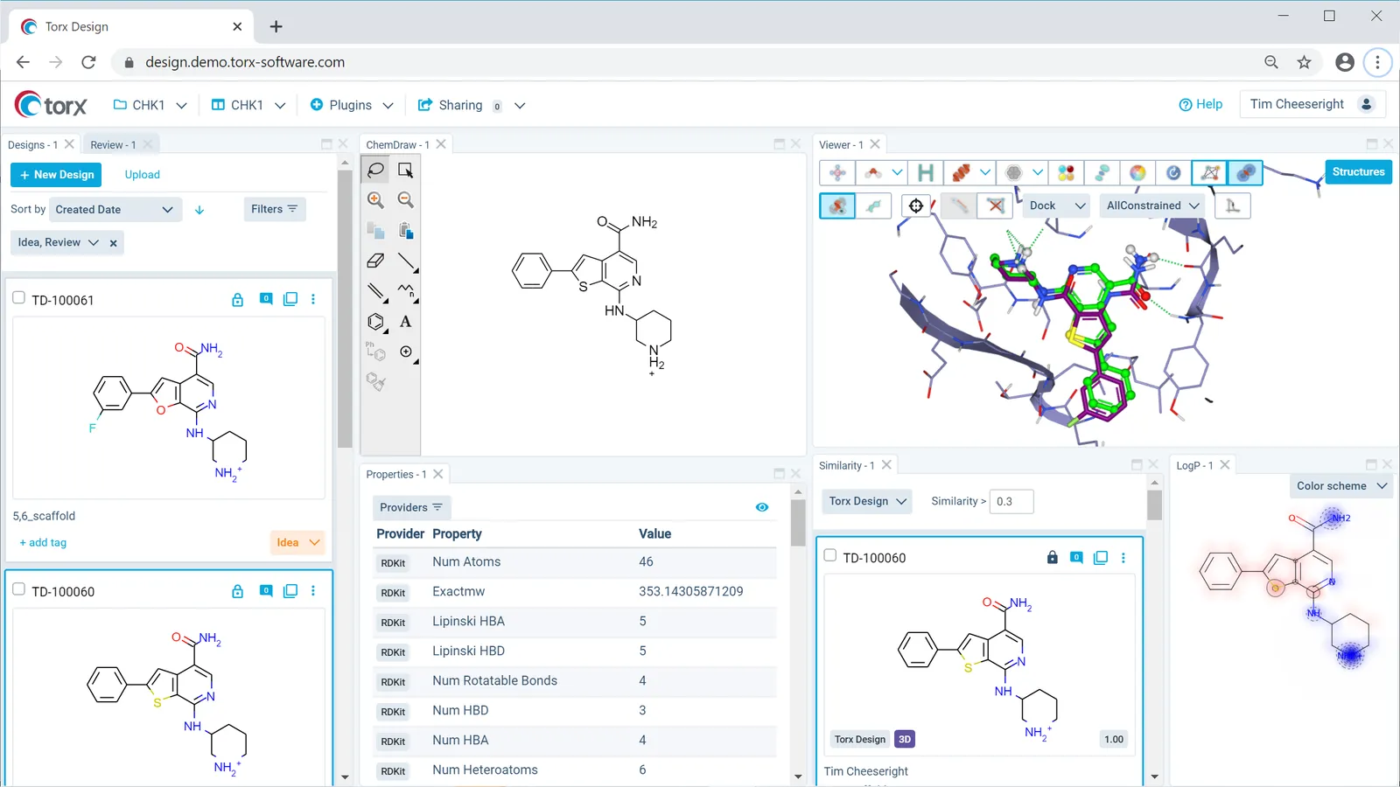Screen dimensions: 1400x787
Task: Select the charge plus tool in ChemDraw
Action: [405, 352]
